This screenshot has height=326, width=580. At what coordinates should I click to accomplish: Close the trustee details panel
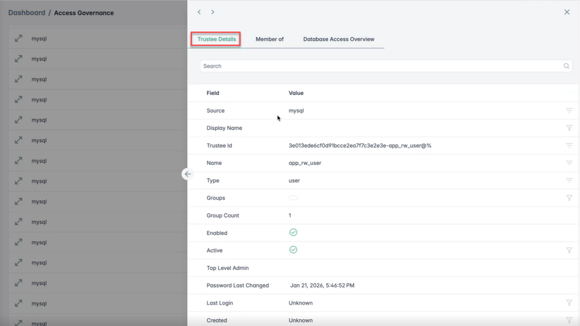click(567, 12)
